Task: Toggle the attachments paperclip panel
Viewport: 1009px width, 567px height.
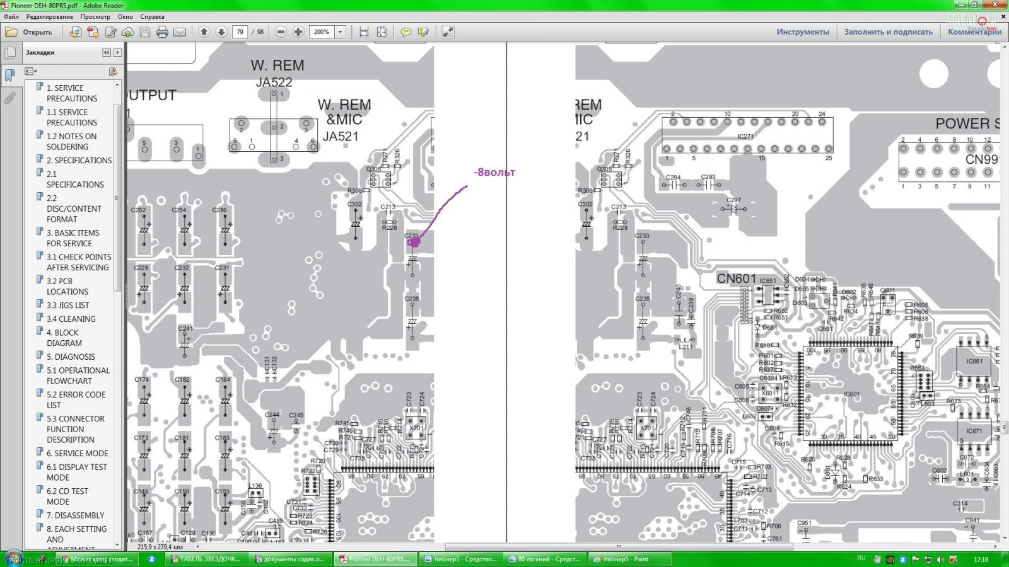Action: [x=10, y=98]
